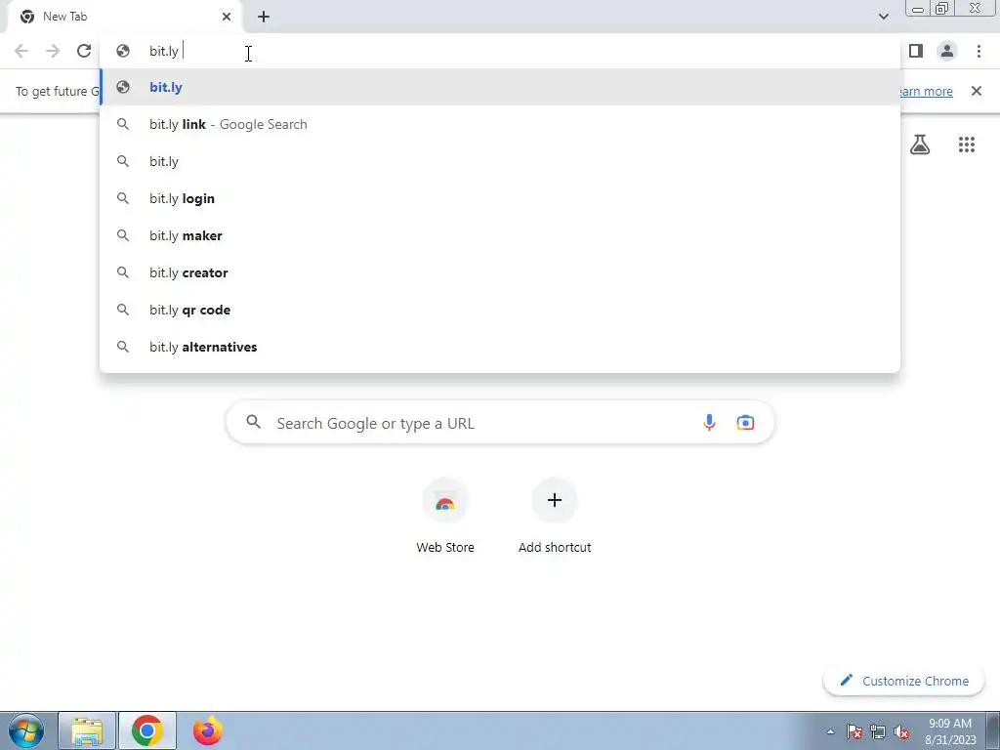Viewport: 1000px width, 750px height.
Task: Open the Windows Start orb
Action: pos(26,730)
